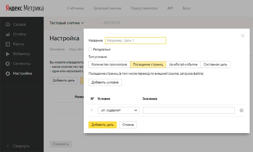Open the Представители top menu
This screenshot has width=253, height=152.
[144, 8]
